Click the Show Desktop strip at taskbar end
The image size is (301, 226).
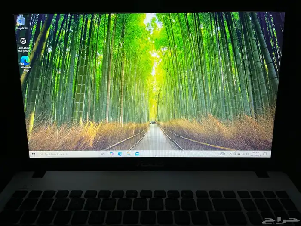271,154
